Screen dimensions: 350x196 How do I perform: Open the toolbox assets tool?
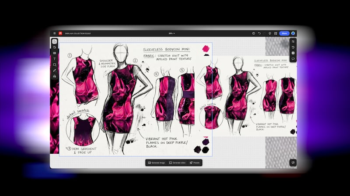point(54,76)
